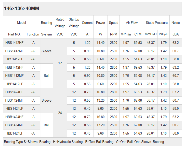This screenshot has width=185, height=149.
Task: Click the 146×136×40MM title heading
Action: tap(22, 9)
